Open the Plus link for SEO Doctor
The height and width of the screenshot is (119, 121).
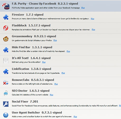(x=52, y=95)
